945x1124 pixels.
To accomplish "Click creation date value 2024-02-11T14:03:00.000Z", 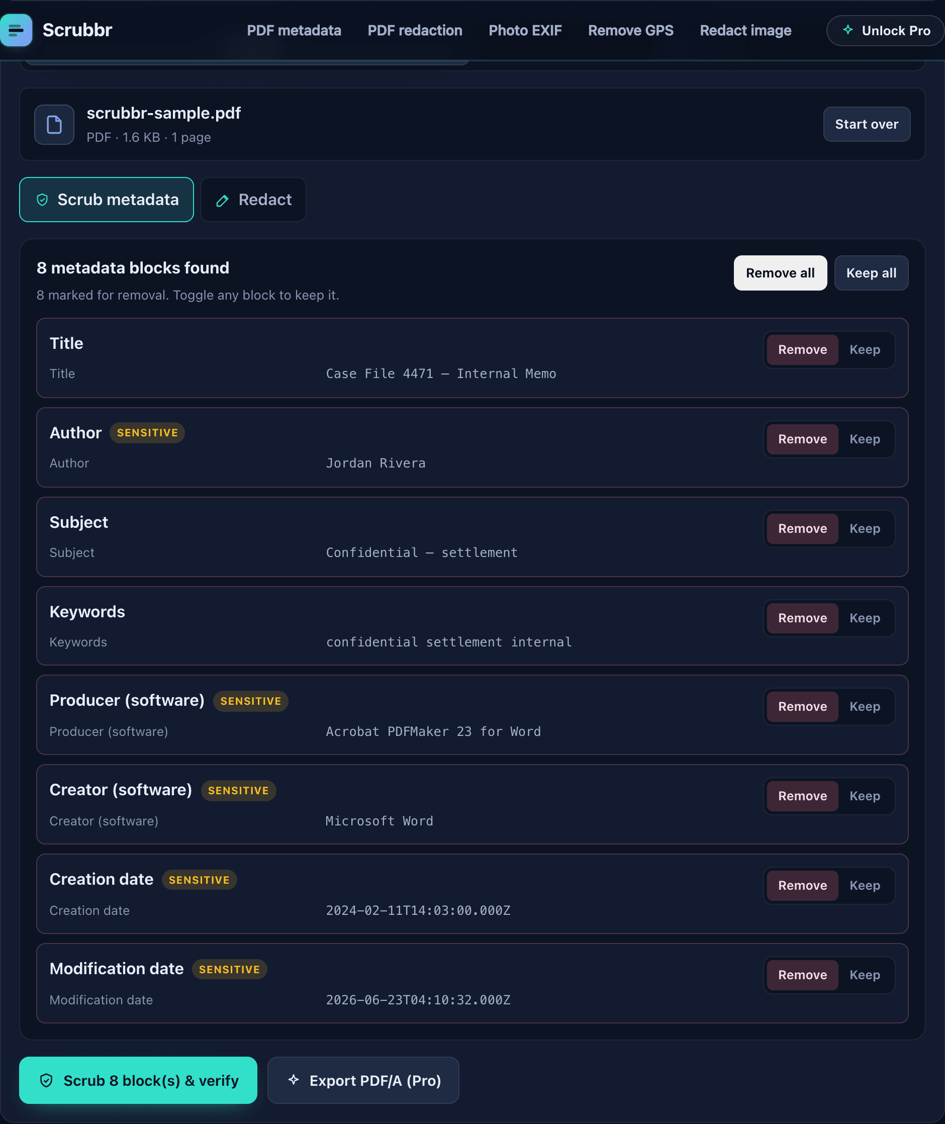I will [418, 911].
